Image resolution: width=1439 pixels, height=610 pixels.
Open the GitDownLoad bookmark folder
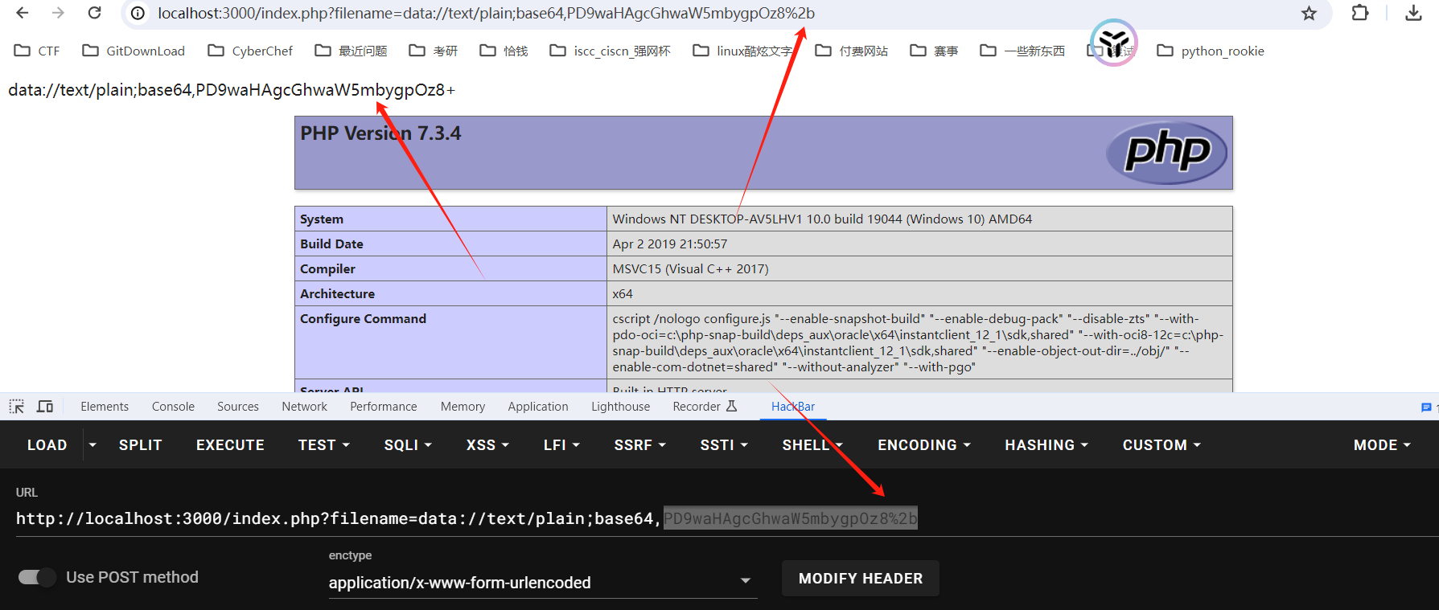[134, 51]
